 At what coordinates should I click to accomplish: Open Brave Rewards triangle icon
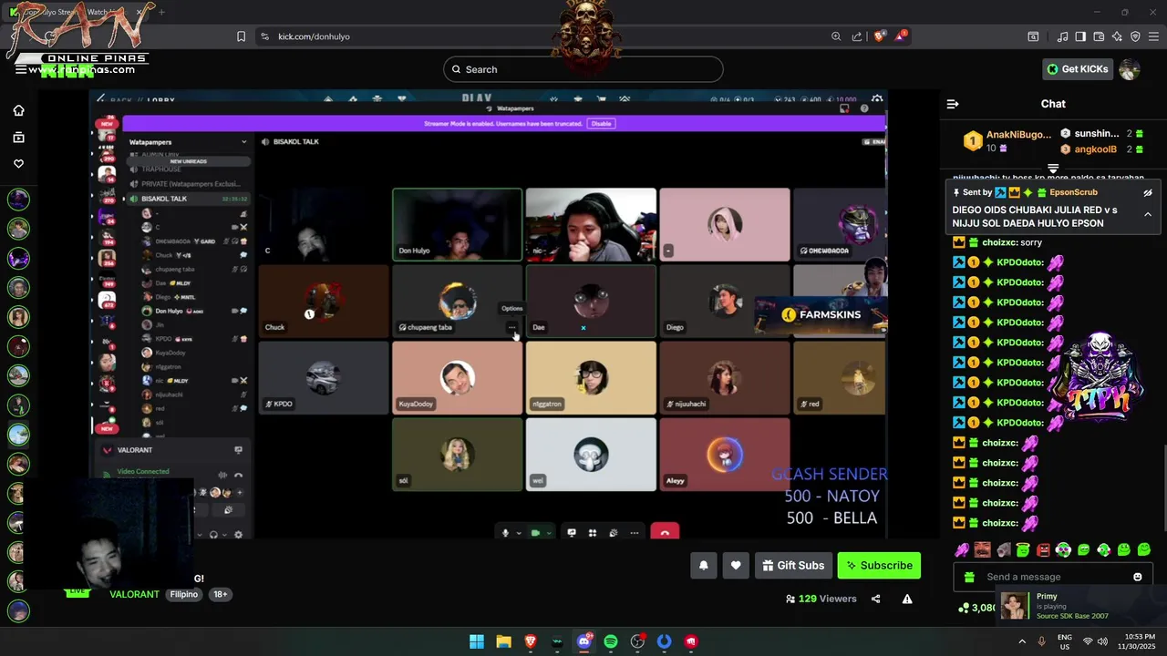click(x=901, y=36)
